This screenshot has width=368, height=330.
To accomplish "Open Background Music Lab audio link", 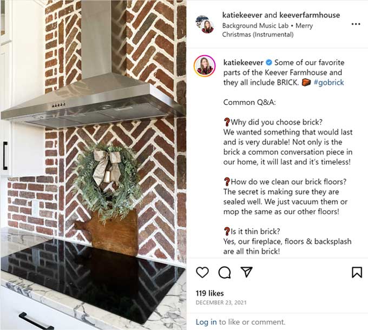I will point(255,25).
